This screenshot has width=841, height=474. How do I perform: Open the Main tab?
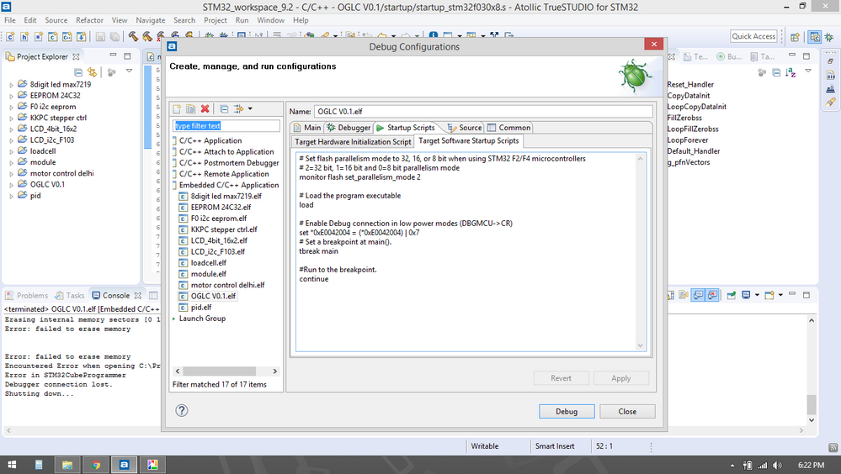[x=306, y=128]
